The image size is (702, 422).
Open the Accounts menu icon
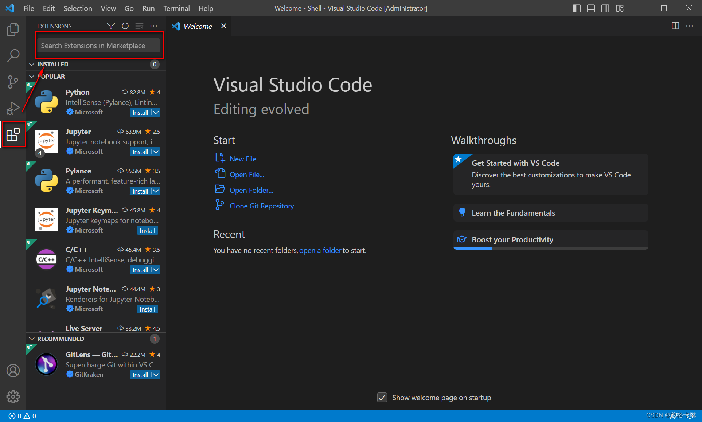13,371
